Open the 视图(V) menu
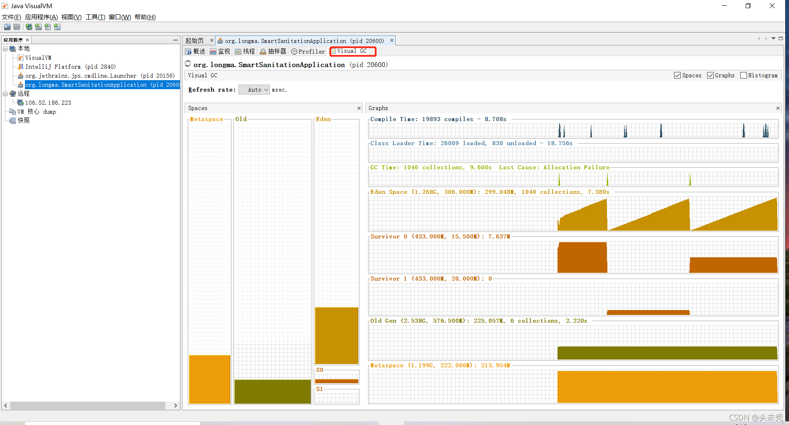Image resolution: width=789 pixels, height=425 pixels. (72, 17)
